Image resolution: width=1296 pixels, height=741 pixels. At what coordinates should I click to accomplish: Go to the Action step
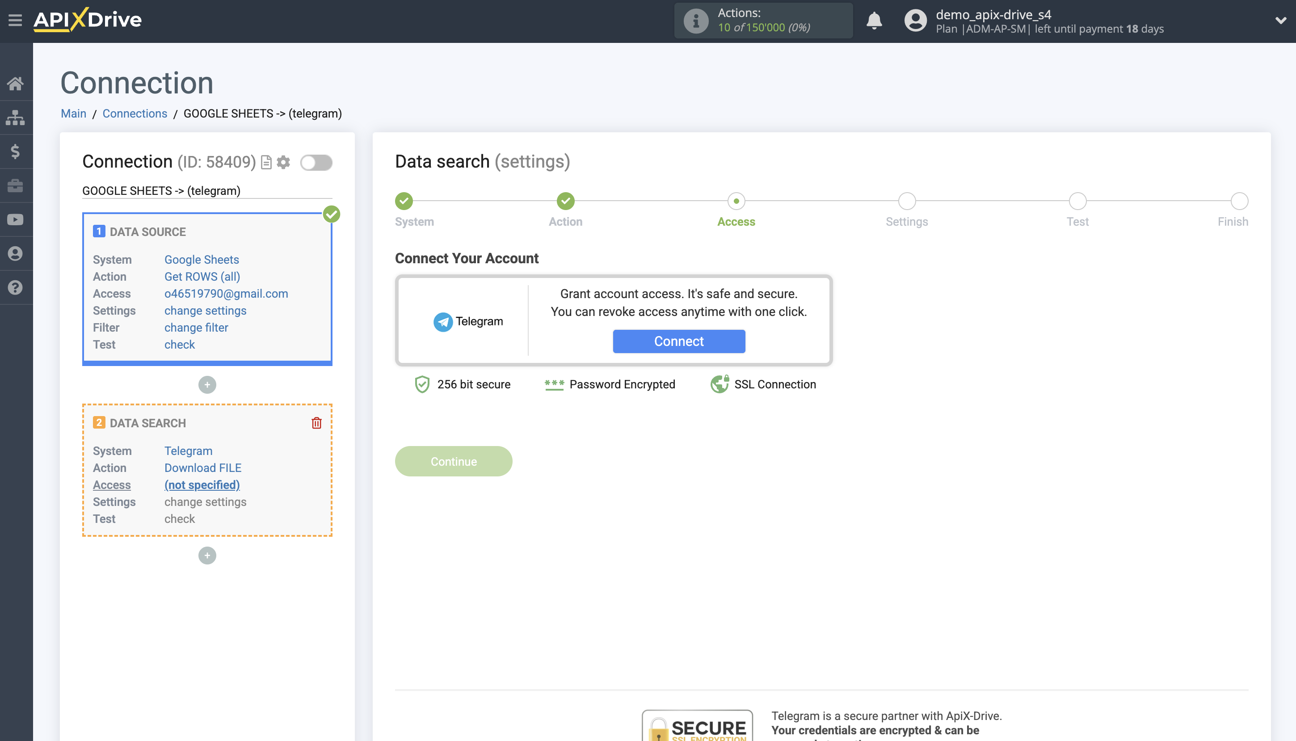click(x=565, y=202)
